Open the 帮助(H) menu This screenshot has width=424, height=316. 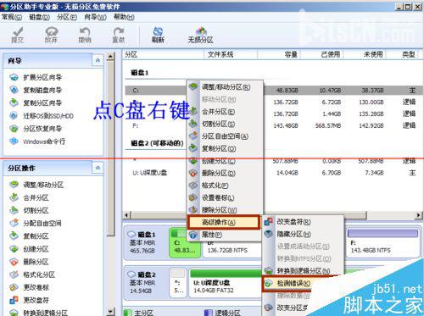click(124, 17)
